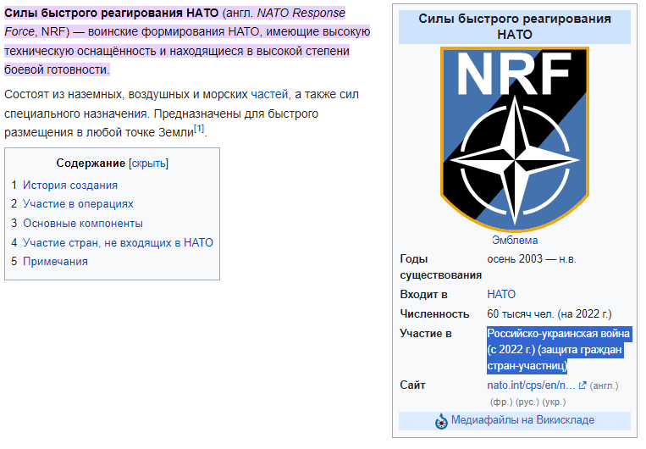Click the '(рус.)' language label
This screenshot has height=449, width=646.
[x=527, y=402]
